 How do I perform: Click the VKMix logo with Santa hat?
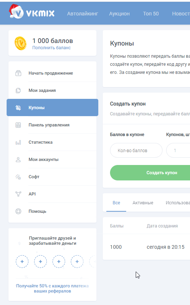[x=32, y=12]
